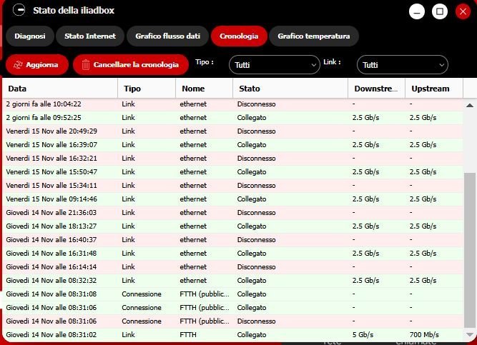
Task: Switch to the Stato Internet tab
Action: click(90, 36)
